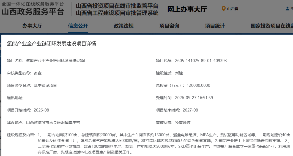The width and height of the screenshot is (293, 156).
Task: Open the 办事大厅 tab
Action: pyautogui.click(x=32, y=26)
